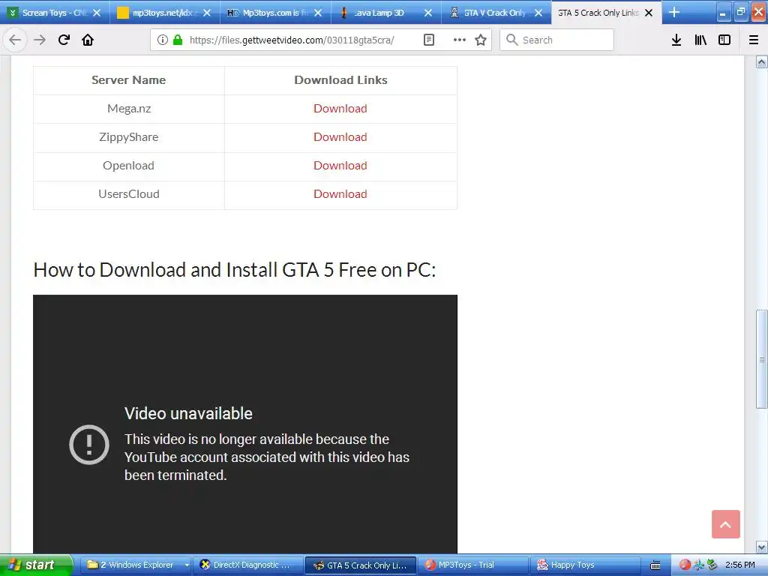This screenshot has width=768, height=576.
Task: Close the Lava Lamp 3D tab
Action: [x=428, y=13]
